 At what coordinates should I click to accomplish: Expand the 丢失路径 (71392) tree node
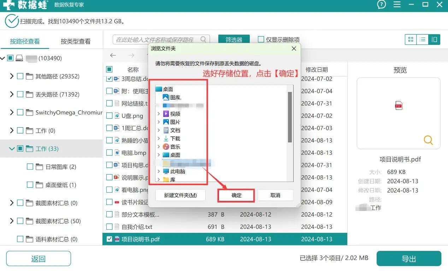(x=12, y=94)
